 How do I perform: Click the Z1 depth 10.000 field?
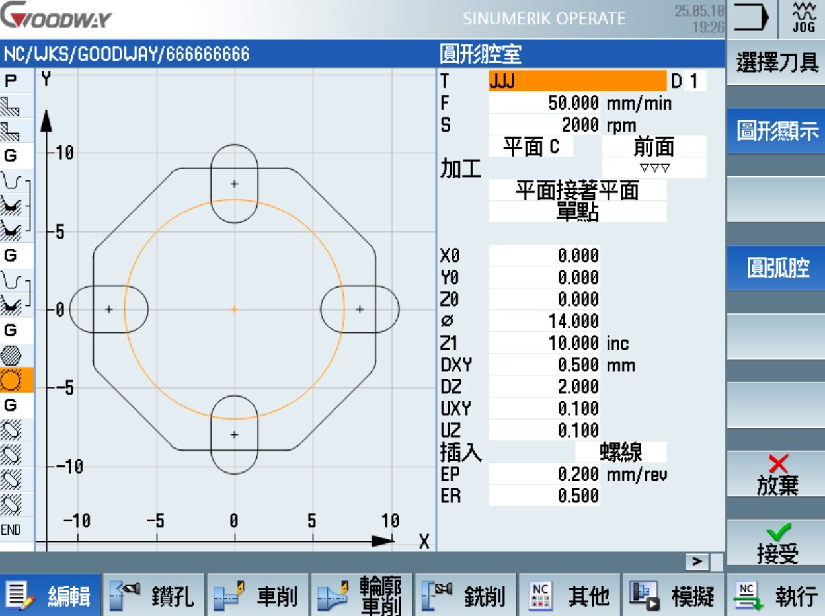[544, 343]
